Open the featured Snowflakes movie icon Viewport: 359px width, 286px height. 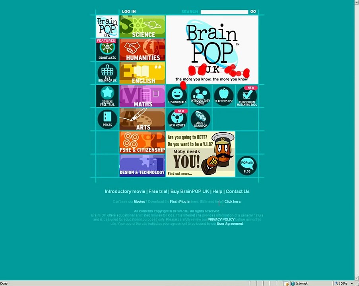click(x=107, y=50)
